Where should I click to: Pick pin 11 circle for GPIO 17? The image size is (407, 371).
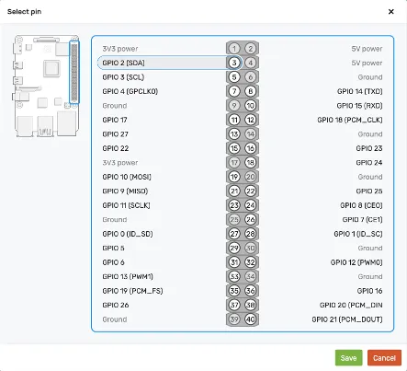pos(234,120)
